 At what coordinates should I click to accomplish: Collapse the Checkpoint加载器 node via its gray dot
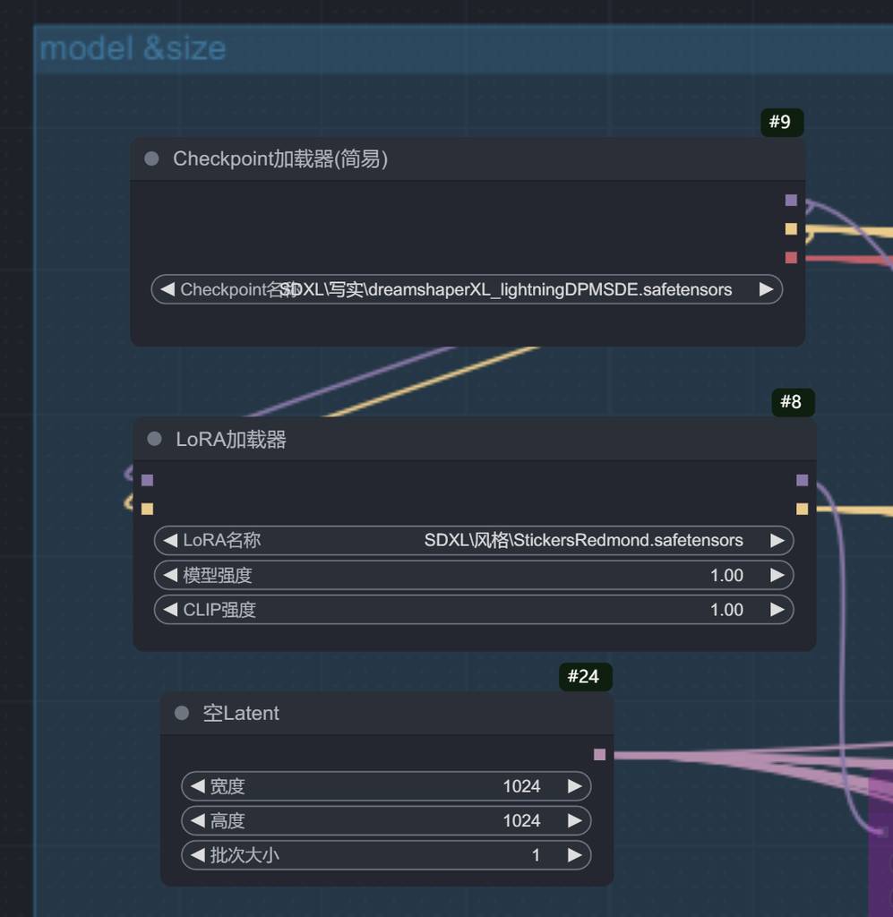pos(151,159)
